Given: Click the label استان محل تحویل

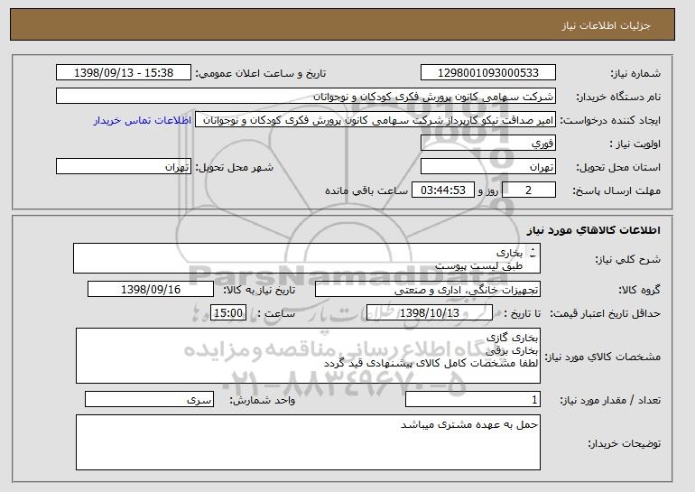Looking at the screenshot, I should (618, 167).
